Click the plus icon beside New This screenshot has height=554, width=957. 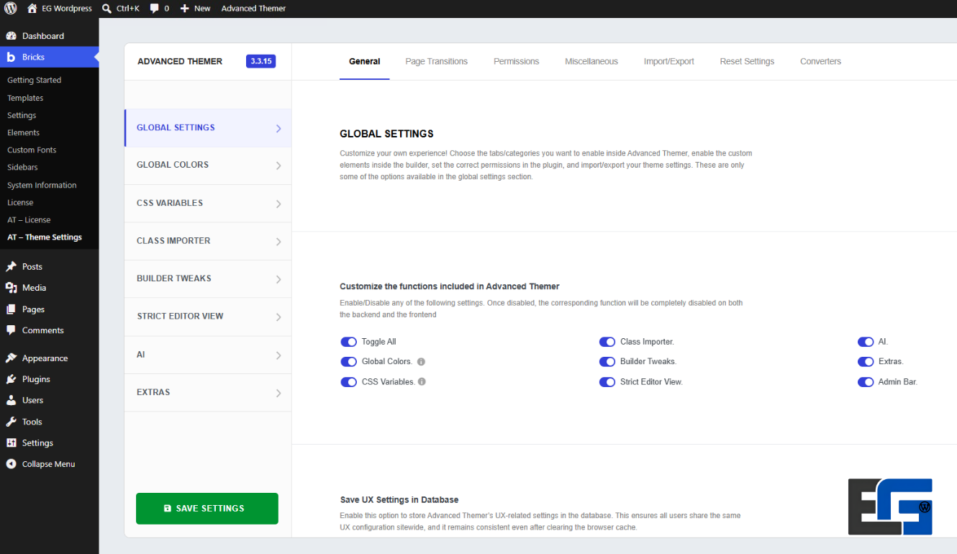185,9
